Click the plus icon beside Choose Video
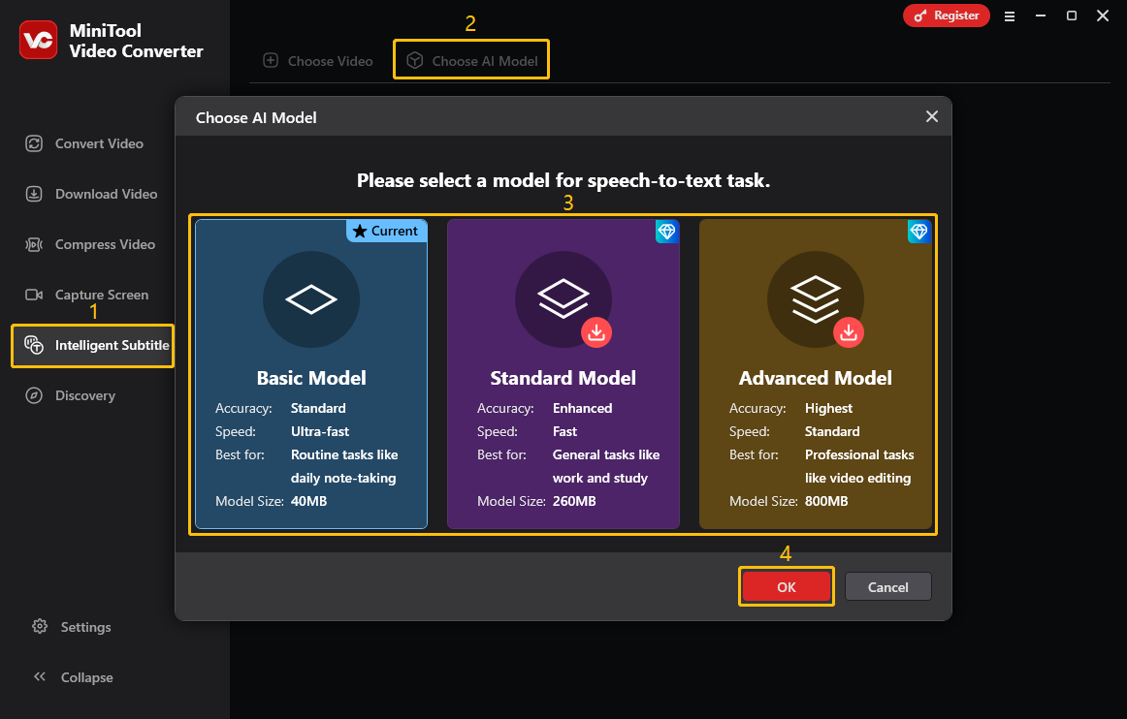Viewport: 1127px width, 719px height. (271, 60)
